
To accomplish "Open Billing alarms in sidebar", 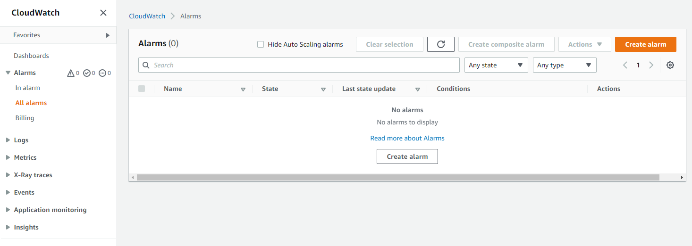I will [25, 118].
